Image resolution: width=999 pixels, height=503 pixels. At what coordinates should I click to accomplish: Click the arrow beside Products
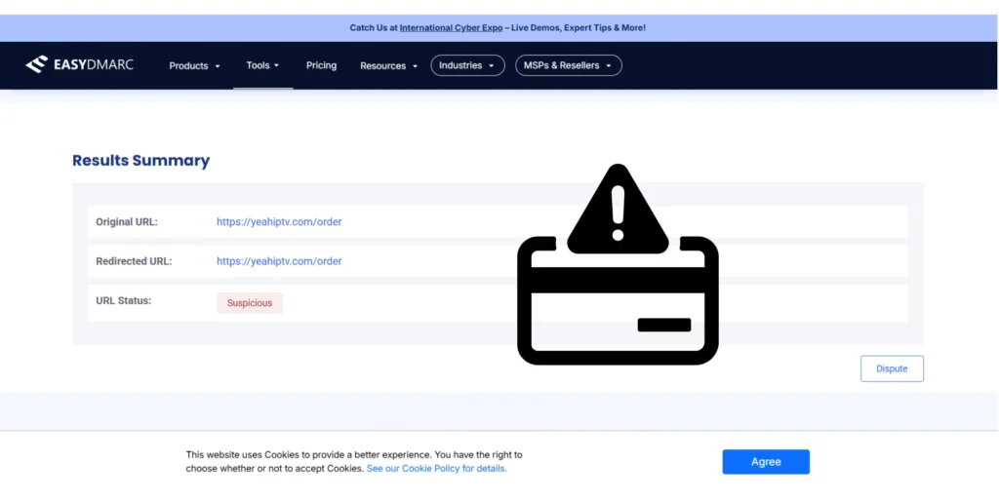218,66
